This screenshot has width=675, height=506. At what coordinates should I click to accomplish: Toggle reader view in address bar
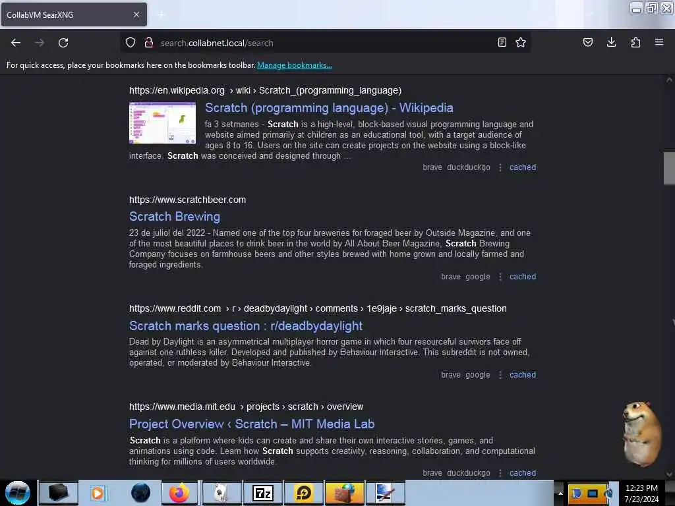[x=502, y=42]
